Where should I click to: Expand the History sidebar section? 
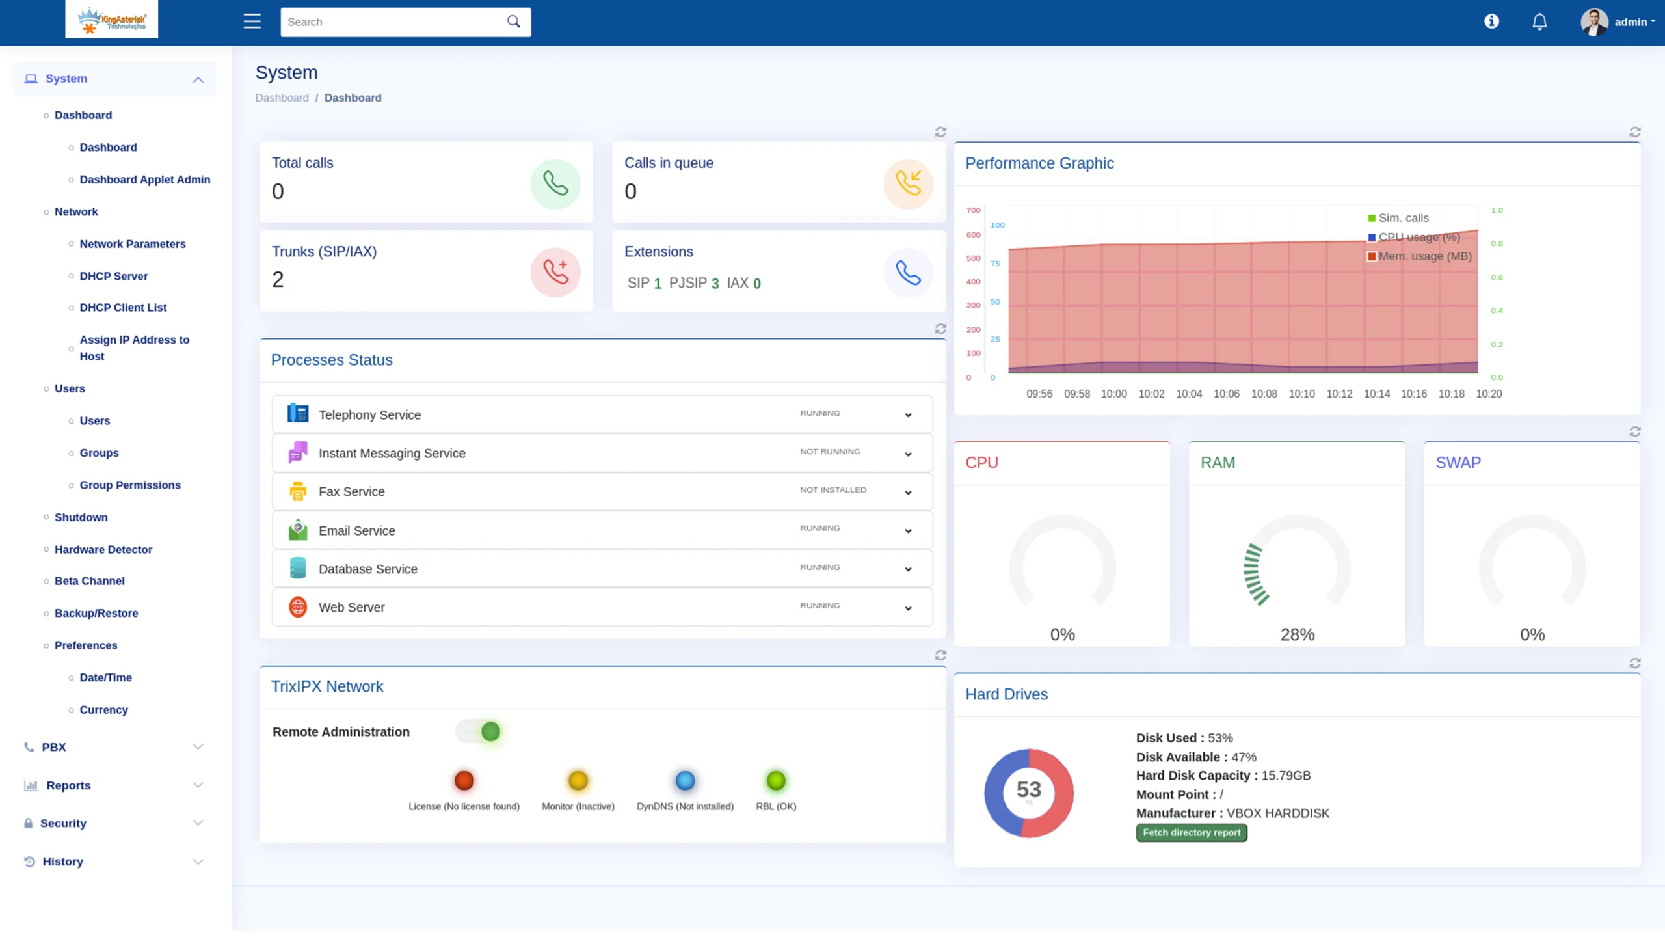pyautogui.click(x=114, y=862)
